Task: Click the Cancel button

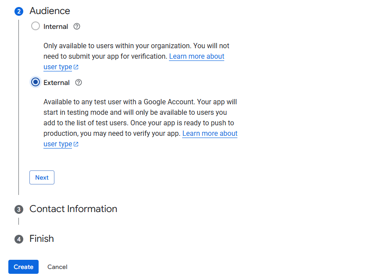Action: (57, 267)
